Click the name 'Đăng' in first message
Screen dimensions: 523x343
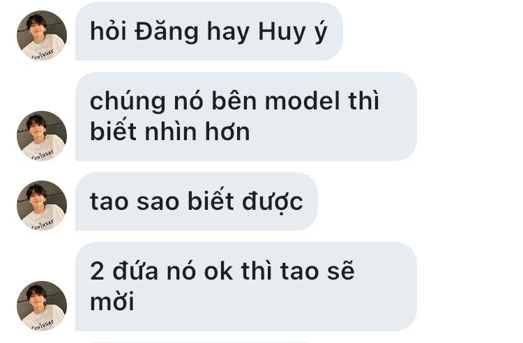(x=167, y=31)
